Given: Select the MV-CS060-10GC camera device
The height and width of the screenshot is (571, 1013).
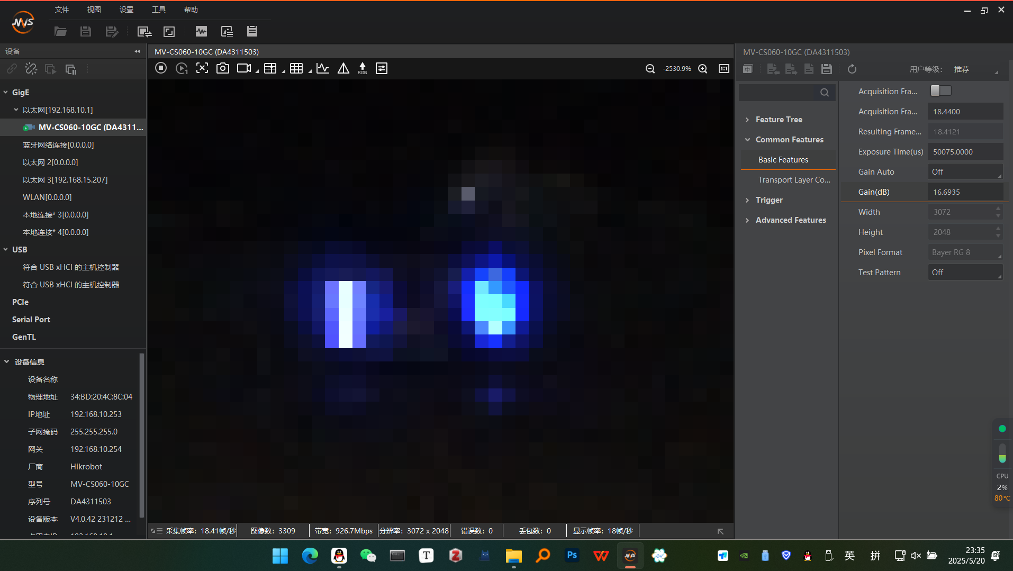Looking at the screenshot, I should [90, 128].
